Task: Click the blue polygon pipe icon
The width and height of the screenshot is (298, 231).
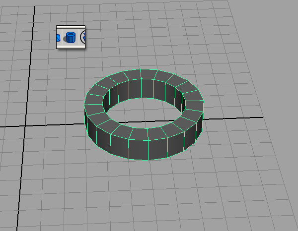Action: tap(71, 37)
